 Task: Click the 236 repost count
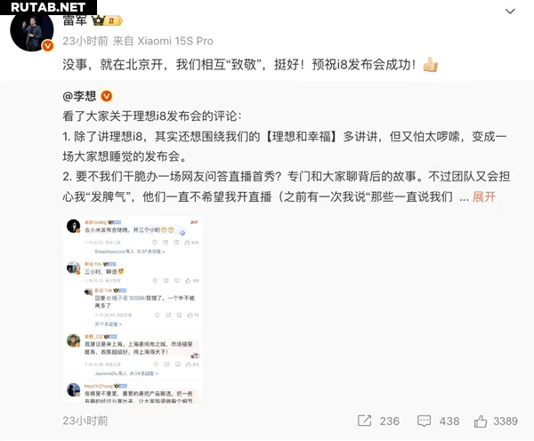coord(390,421)
